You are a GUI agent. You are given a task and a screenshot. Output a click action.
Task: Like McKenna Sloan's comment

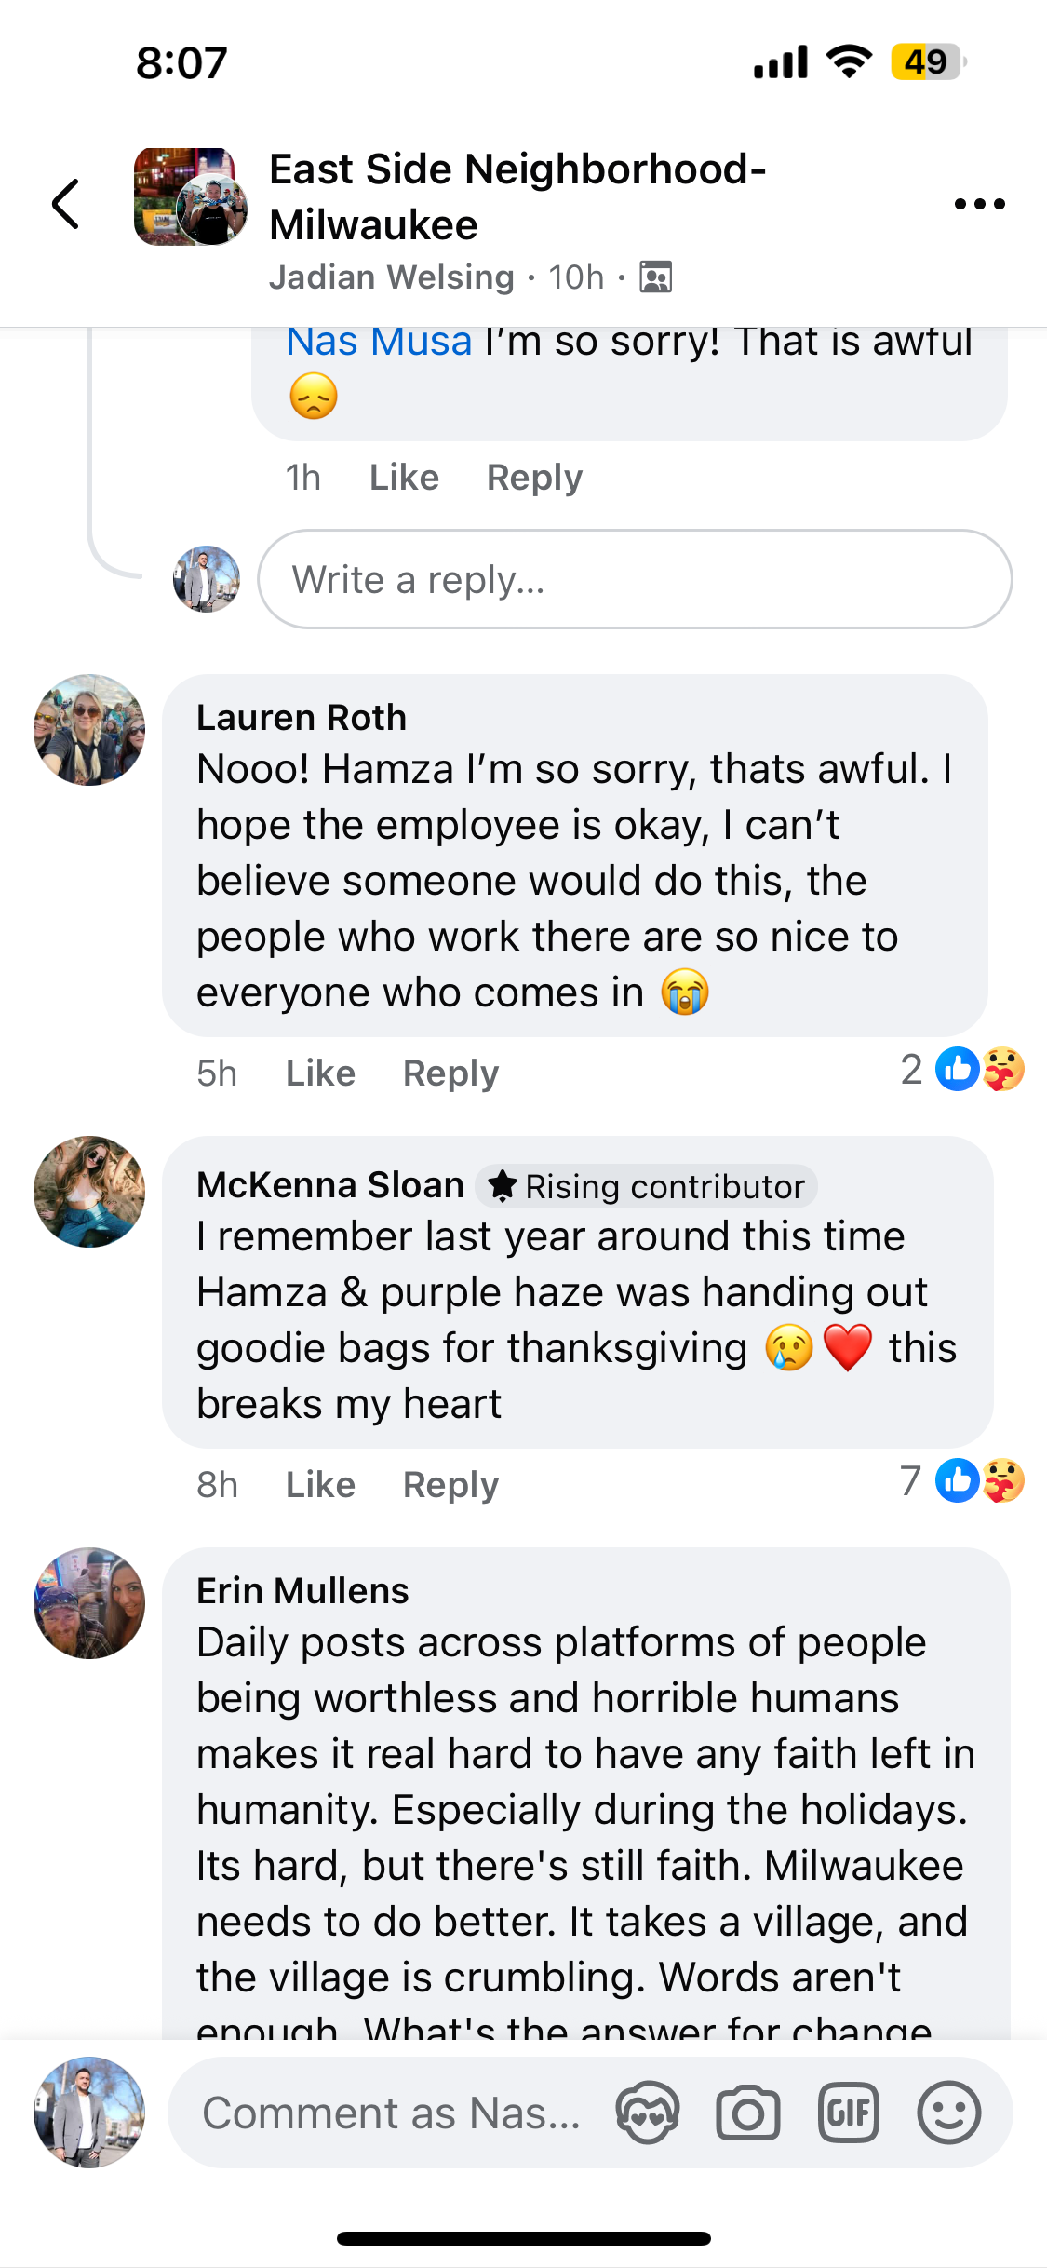[x=320, y=1485]
